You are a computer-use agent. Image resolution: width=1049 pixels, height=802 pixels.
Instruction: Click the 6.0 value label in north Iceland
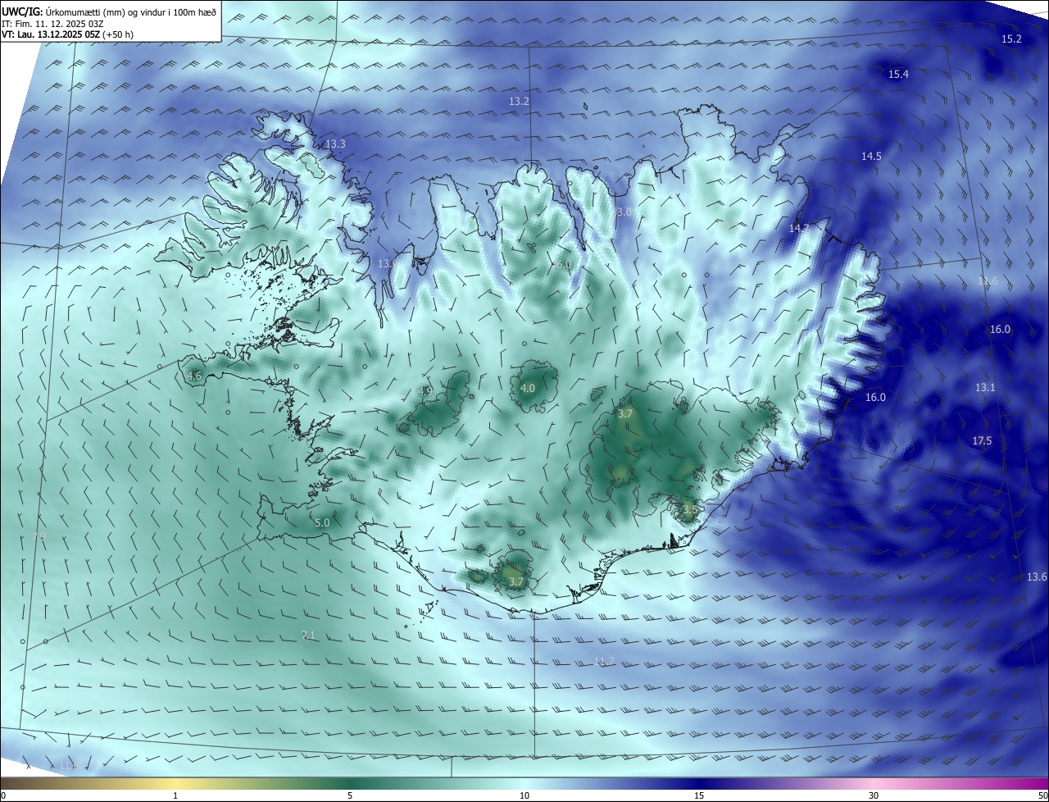[x=563, y=265]
